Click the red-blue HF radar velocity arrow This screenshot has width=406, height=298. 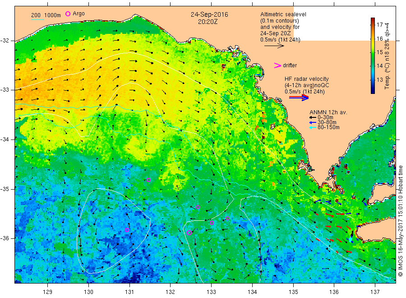coord(299,98)
